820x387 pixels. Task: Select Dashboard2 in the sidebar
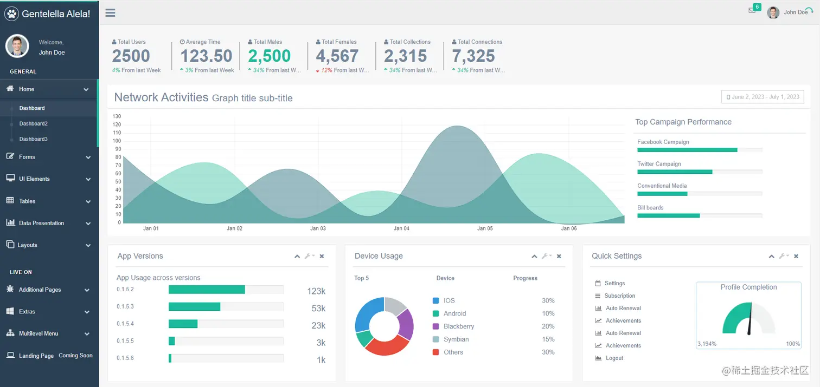coord(34,123)
